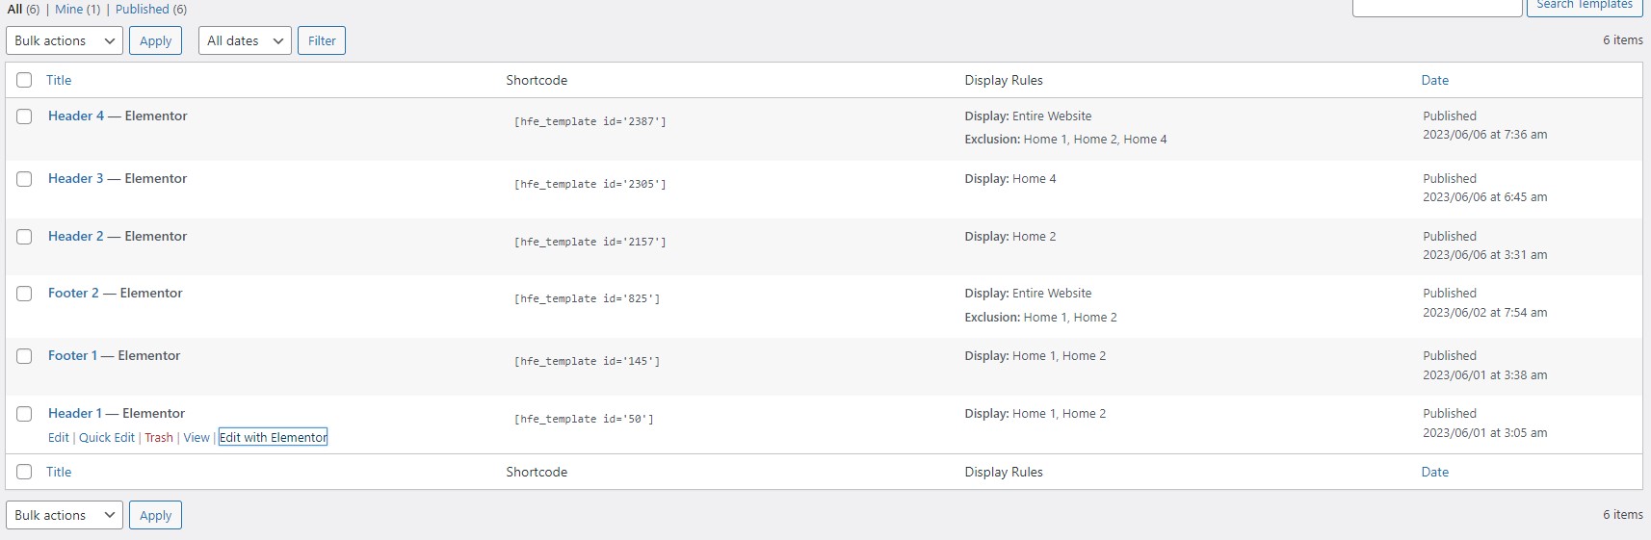Sort by Title in the top header

tap(59, 81)
